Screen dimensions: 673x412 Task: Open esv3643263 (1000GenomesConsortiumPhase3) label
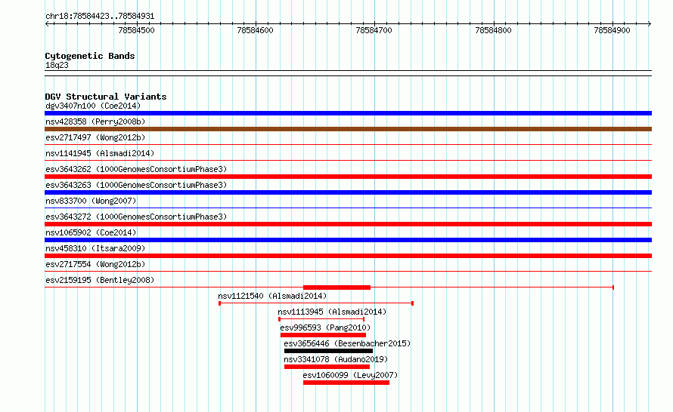[x=136, y=185]
